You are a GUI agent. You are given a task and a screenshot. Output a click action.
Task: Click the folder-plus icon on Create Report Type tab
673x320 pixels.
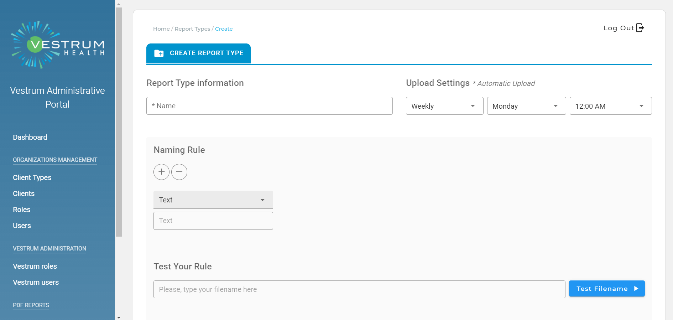(159, 53)
